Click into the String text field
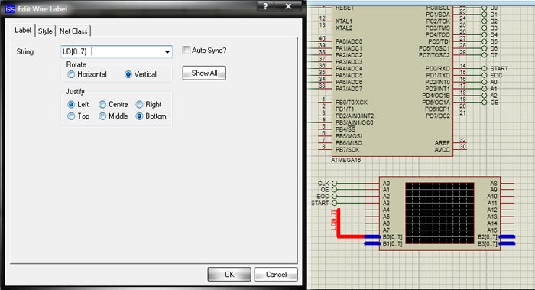The width and height of the screenshot is (535, 290). pos(112,52)
